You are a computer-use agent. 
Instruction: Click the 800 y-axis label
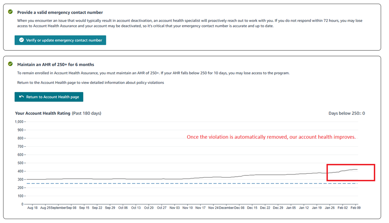click(x=20, y=138)
